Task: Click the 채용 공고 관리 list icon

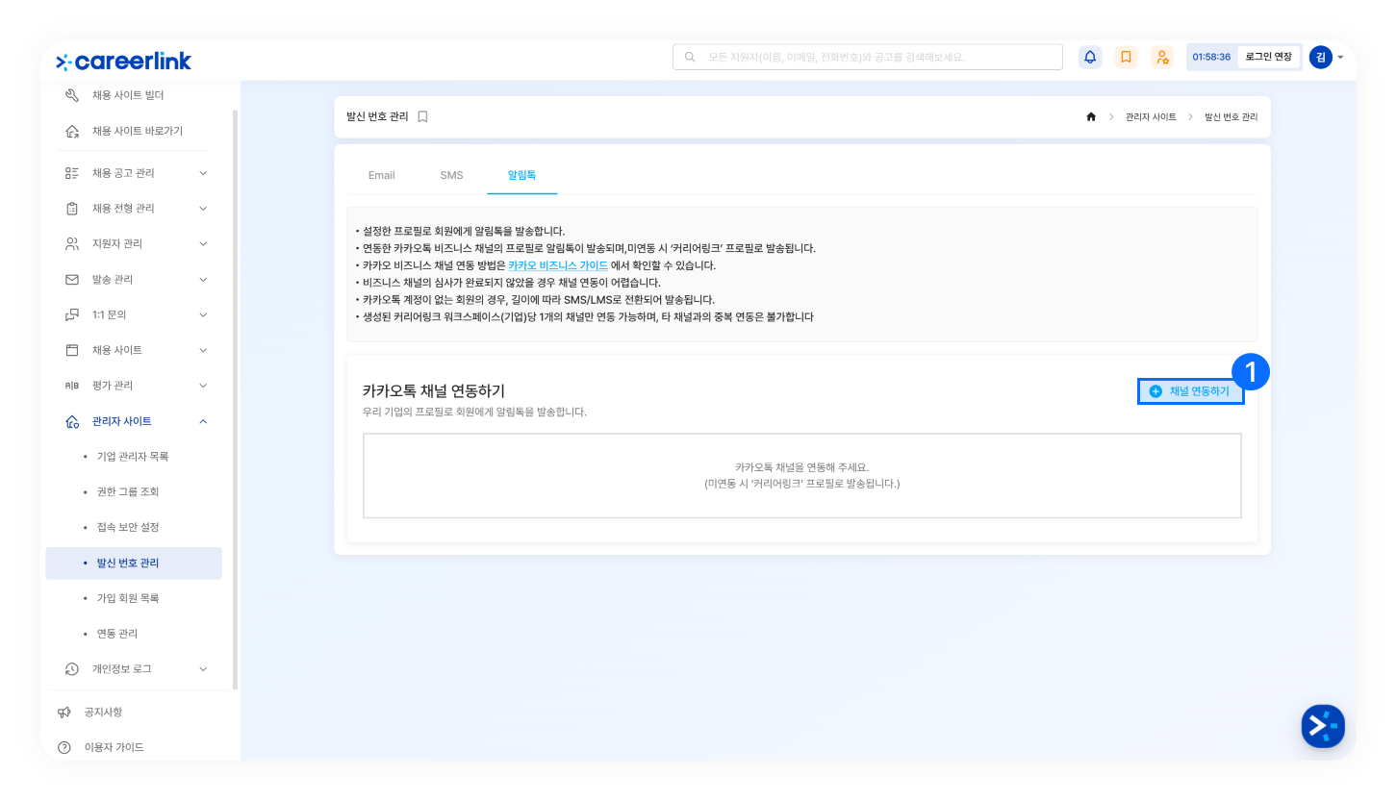Action: pyautogui.click(x=72, y=173)
